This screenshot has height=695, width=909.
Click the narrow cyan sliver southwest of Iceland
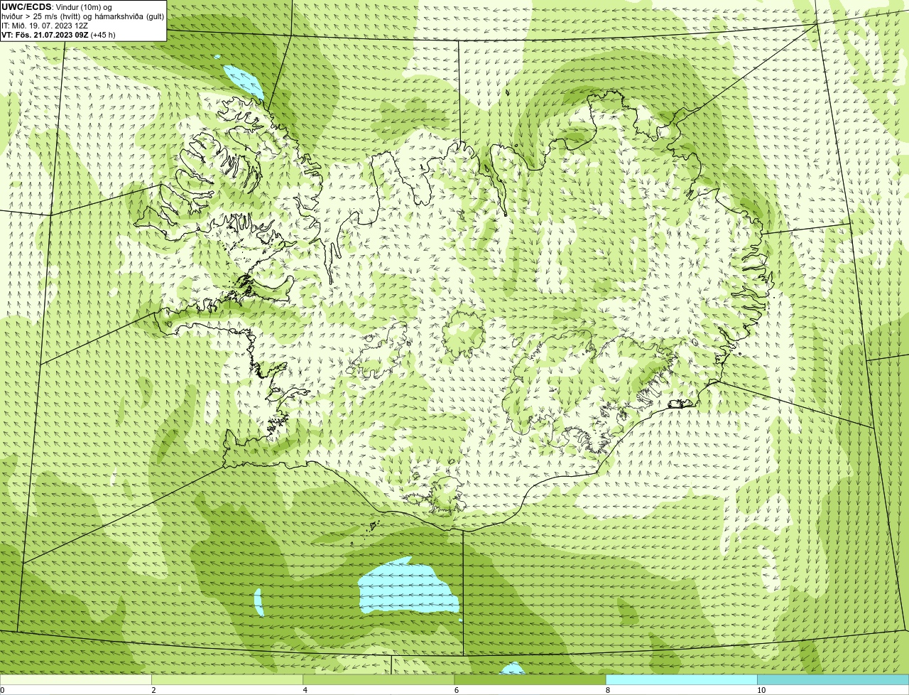[x=258, y=601]
